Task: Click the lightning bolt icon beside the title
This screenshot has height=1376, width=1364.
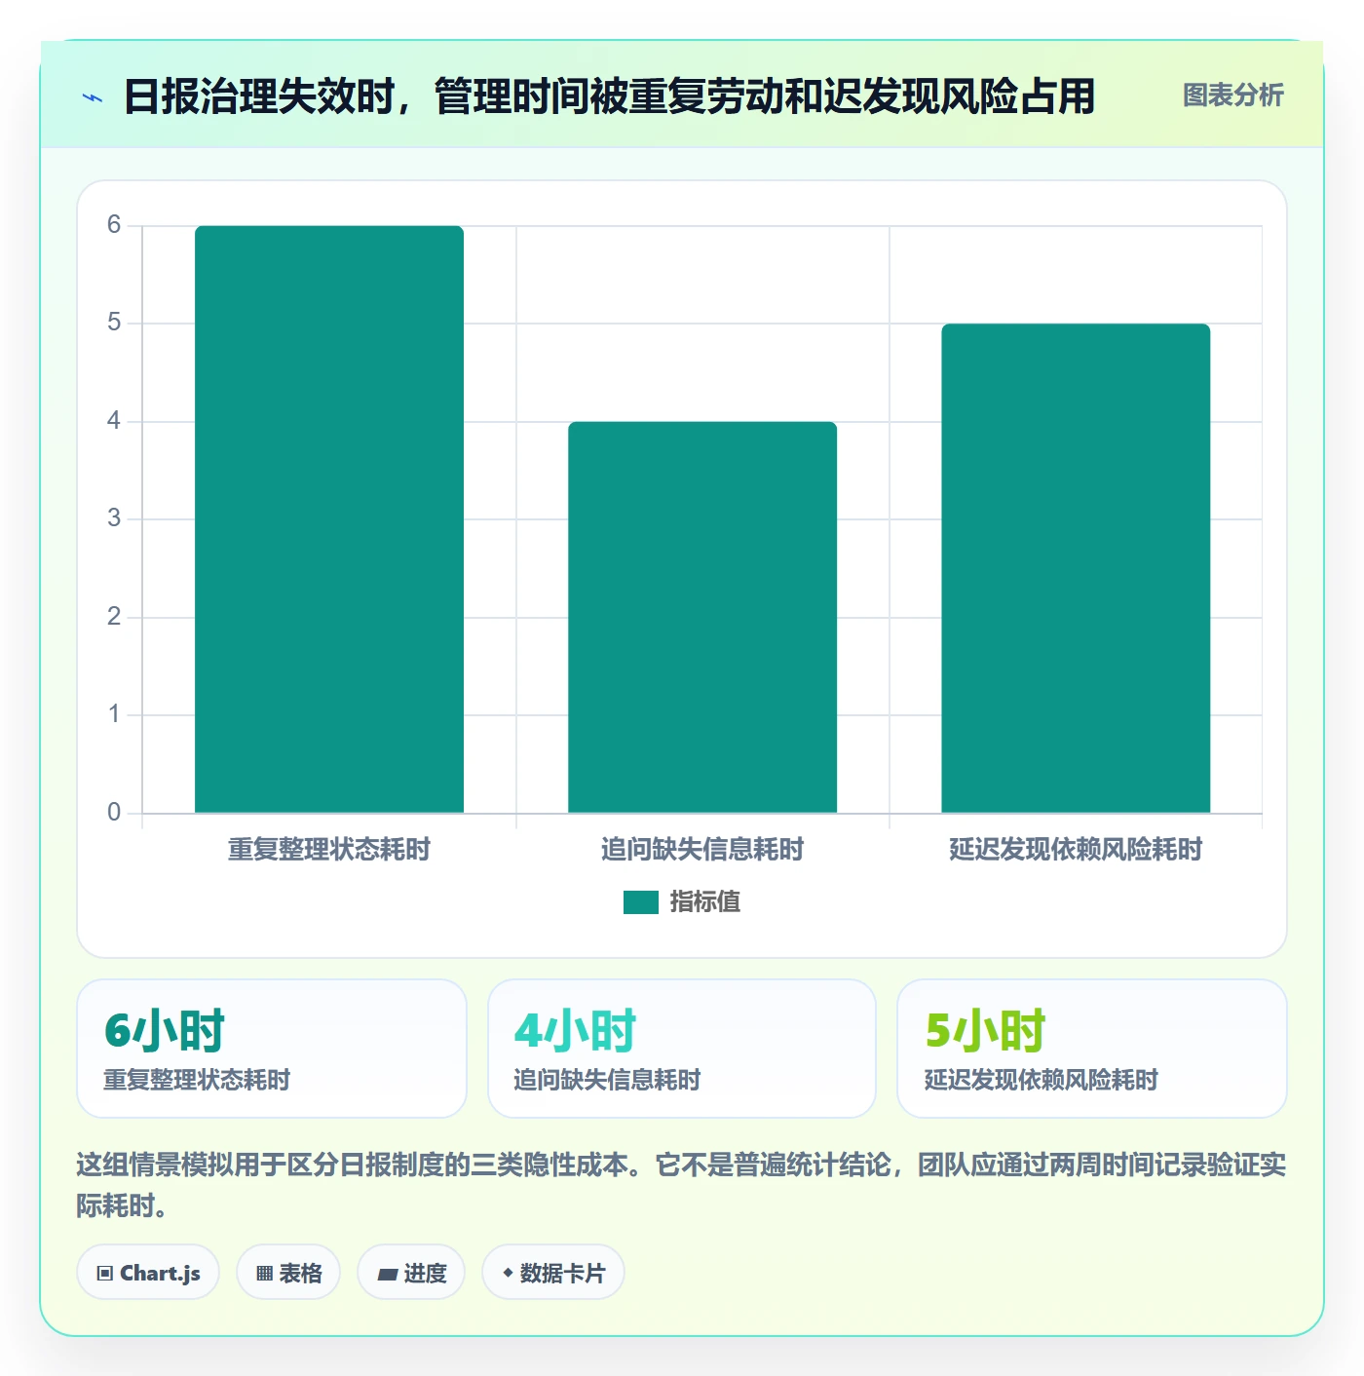Action: pos(93,97)
